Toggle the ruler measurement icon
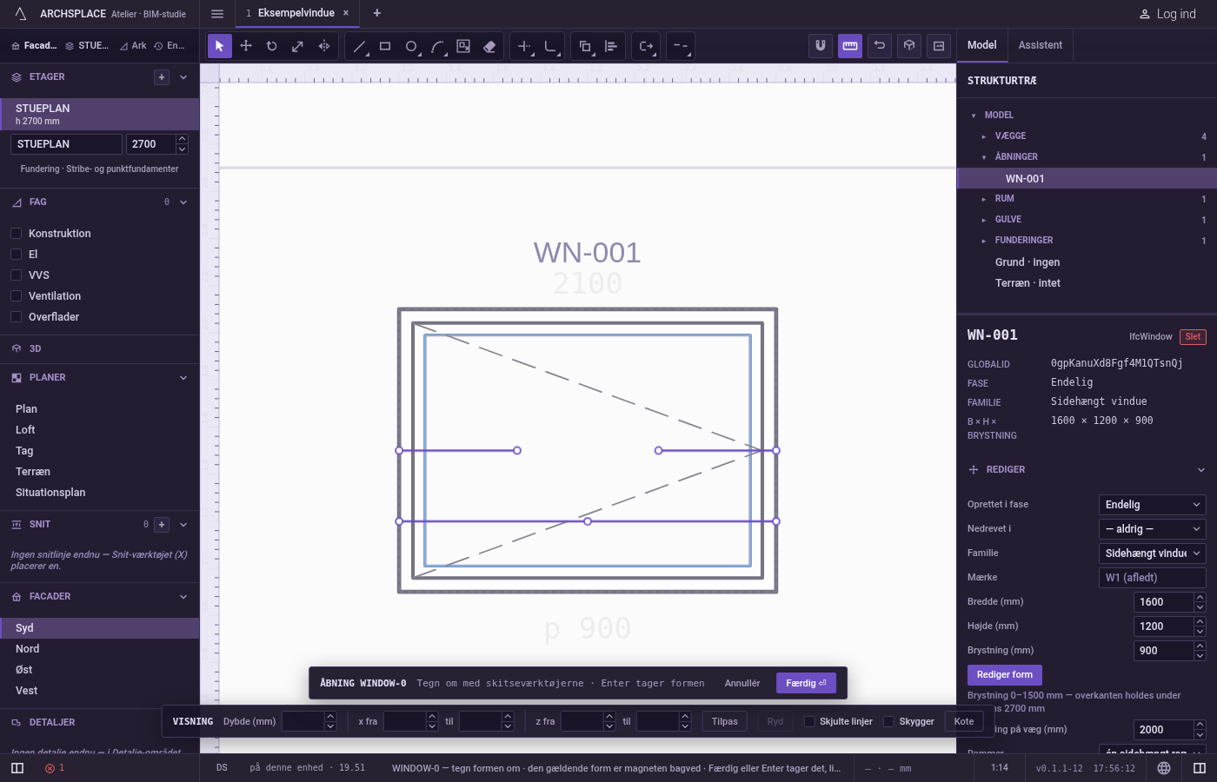 (x=850, y=46)
